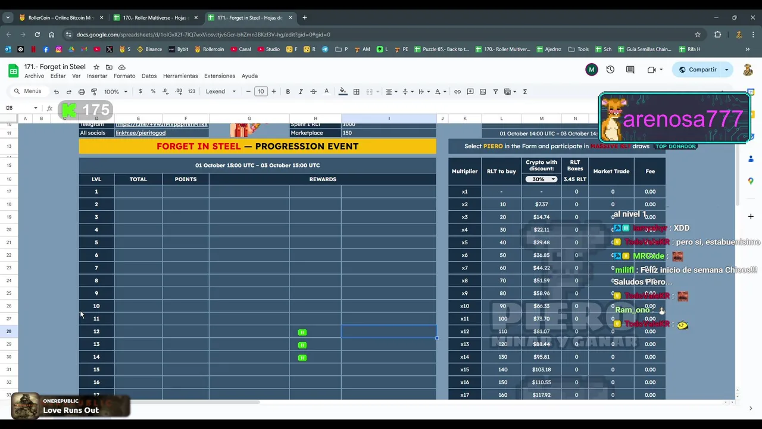
Task: Open the Tools bookmarks folder
Action: [579, 49]
